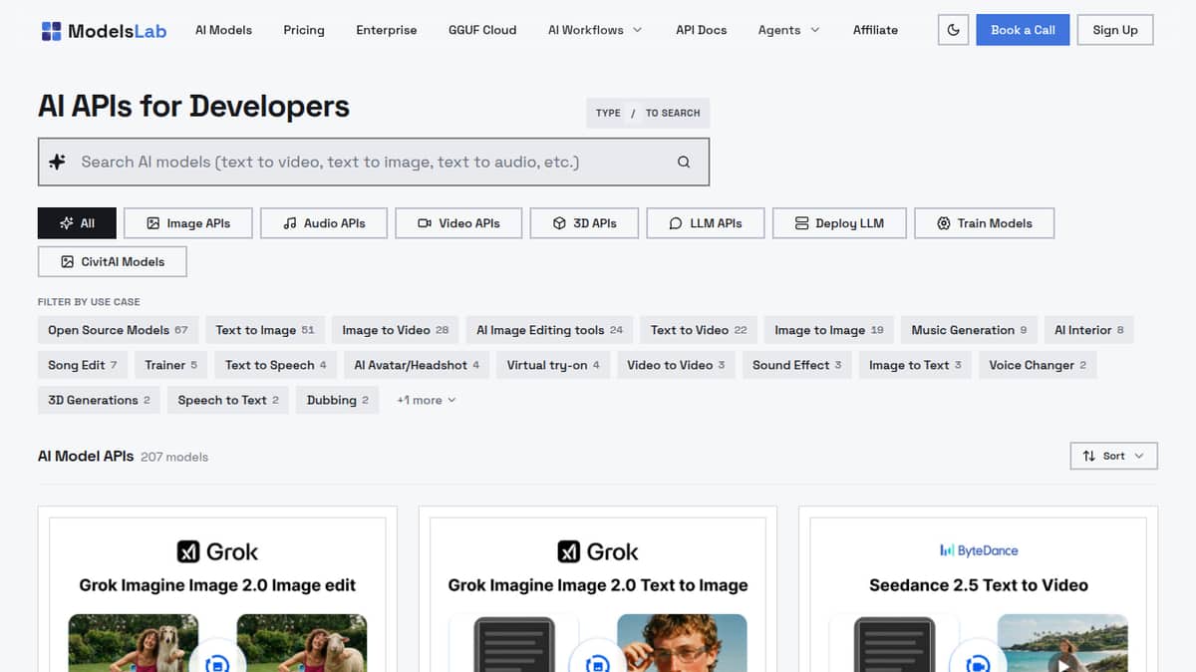Screen dimensions: 1196x672
Task: Filter by Speech to Text
Action: point(228,400)
